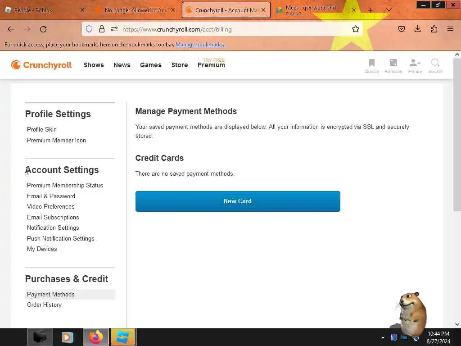Click the browser forward arrow
The image size is (461, 346).
(27, 29)
